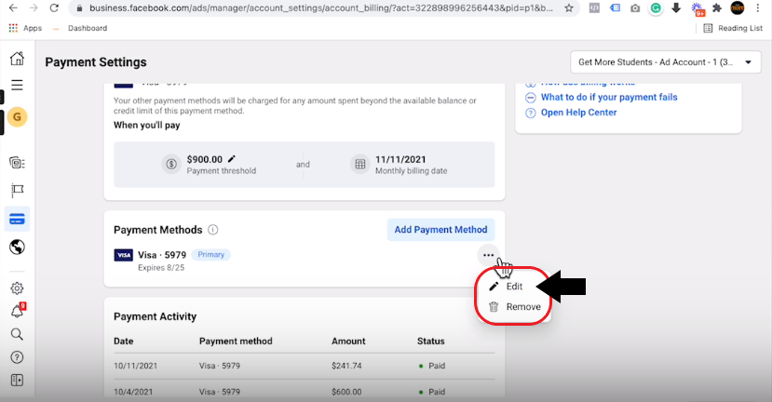Open the Account Overview sidebar icon
The width and height of the screenshot is (772, 402).
(x=17, y=162)
